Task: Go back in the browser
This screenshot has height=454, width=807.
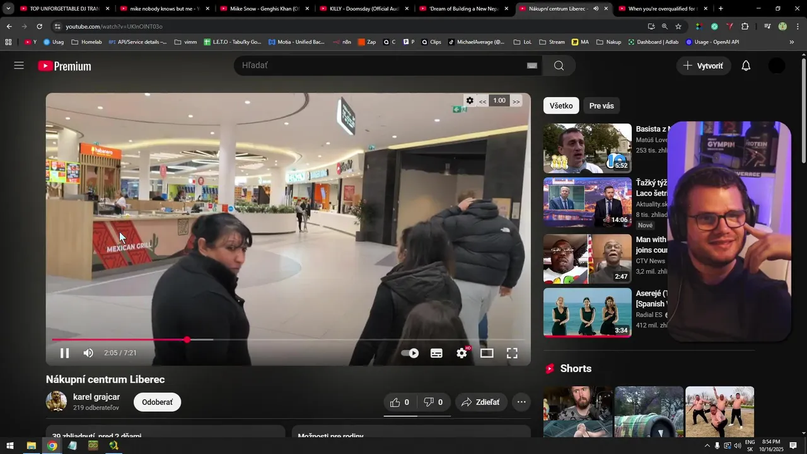Action: [x=9, y=26]
